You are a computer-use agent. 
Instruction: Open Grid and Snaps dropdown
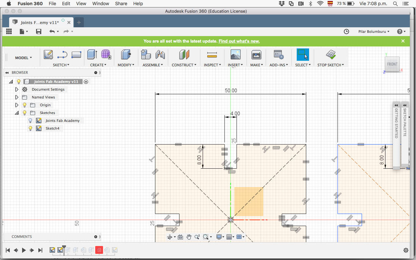(x=230, y=237)
